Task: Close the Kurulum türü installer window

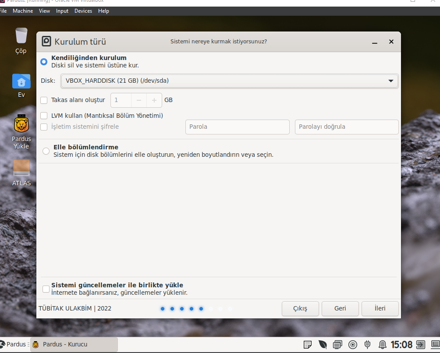Action: coord(391,42)
